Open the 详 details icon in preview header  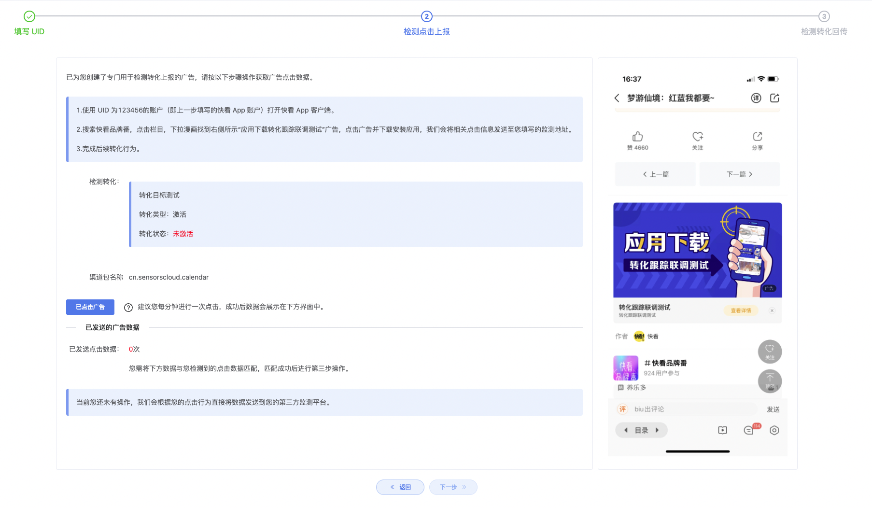point(756,98)
